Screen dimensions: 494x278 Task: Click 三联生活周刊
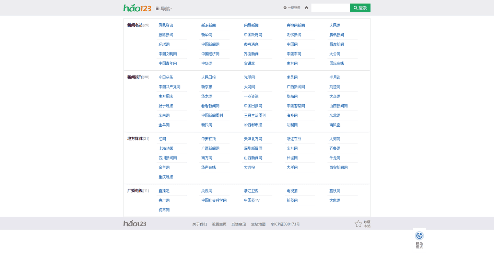click(x=255, y=116)
